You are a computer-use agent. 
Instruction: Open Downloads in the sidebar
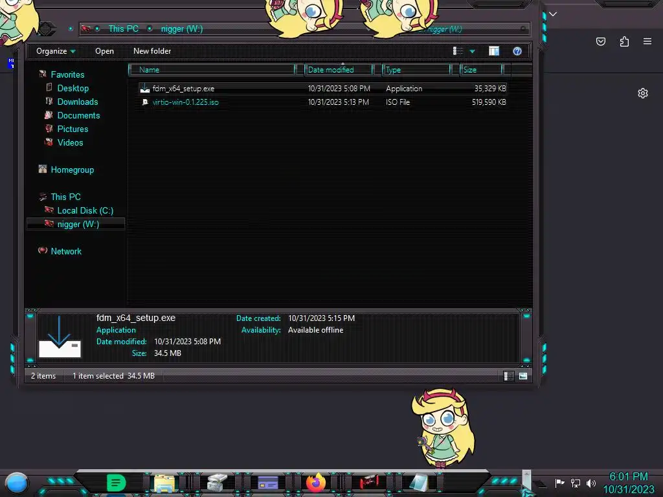point(78,102)
